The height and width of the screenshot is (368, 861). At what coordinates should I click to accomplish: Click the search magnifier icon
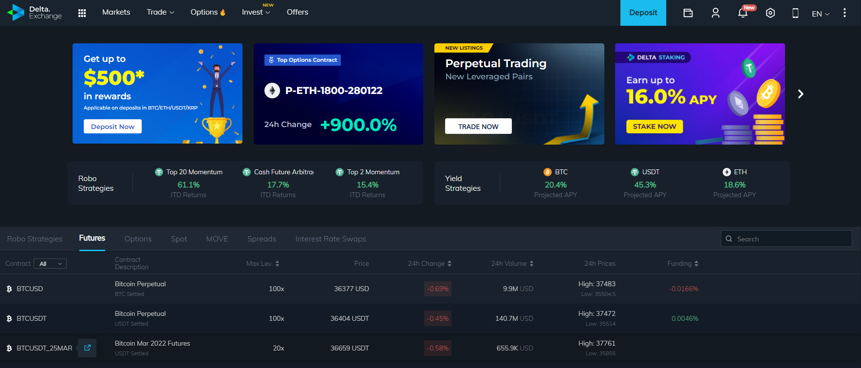coord(729,239)
